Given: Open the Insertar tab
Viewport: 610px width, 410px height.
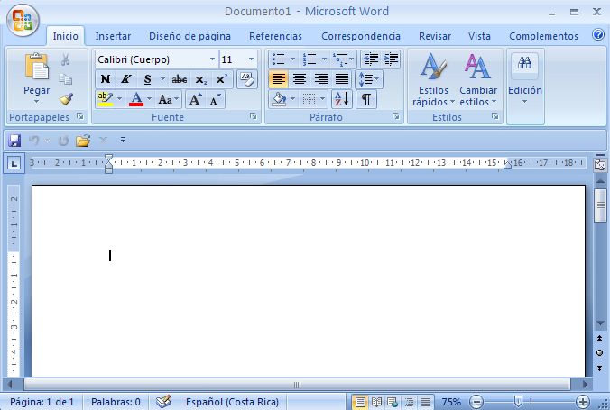Looking at the screenshot, I should [113, 36].
